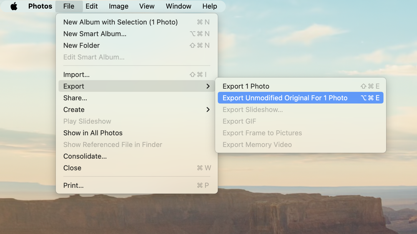Select Print from File menu
Image resolution: width=417 pixels, height=234 pixels.
73,185
